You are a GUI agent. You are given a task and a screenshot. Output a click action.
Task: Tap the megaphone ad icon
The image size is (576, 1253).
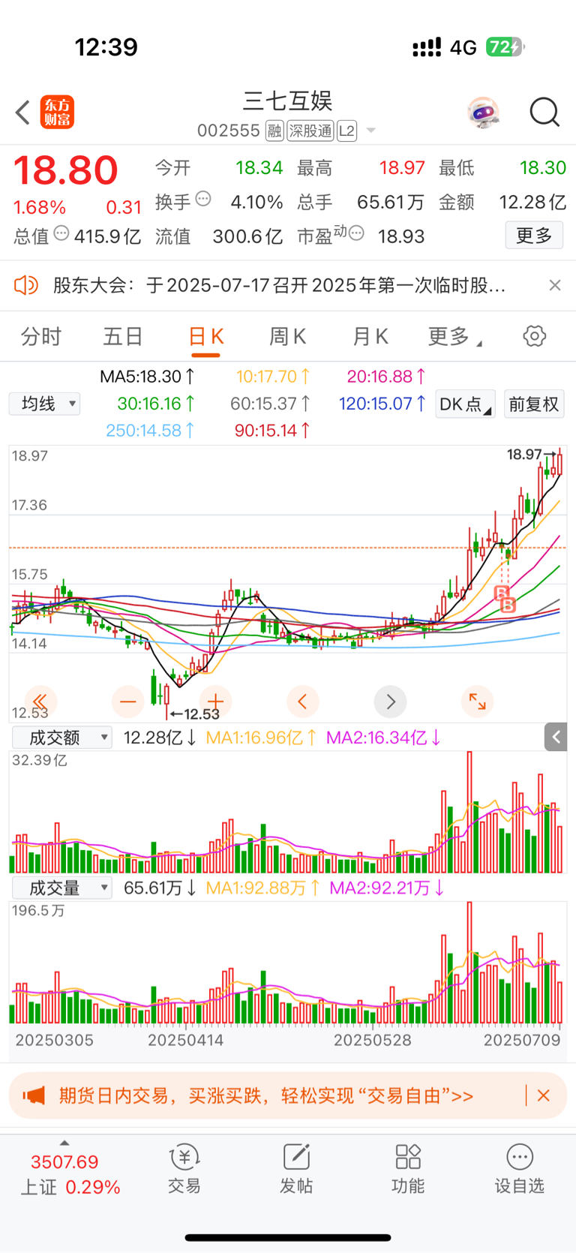[x=34, y=1095]
